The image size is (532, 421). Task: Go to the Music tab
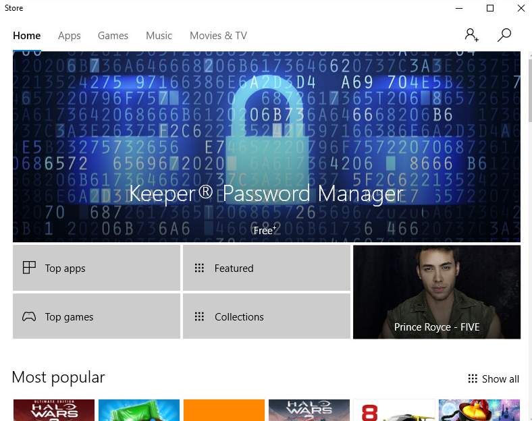pos(159,36)
